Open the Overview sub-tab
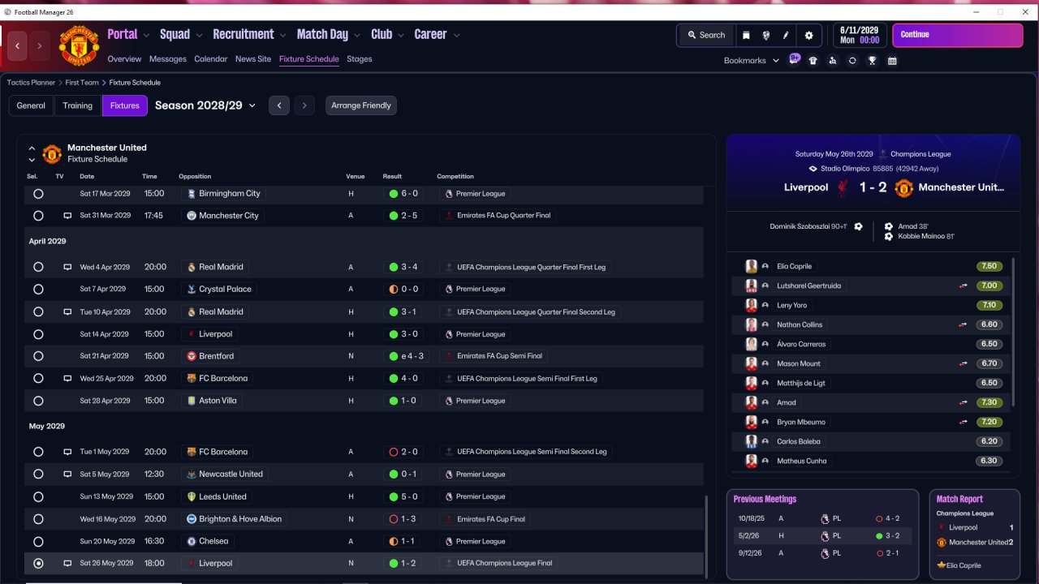 pos(124,59)
